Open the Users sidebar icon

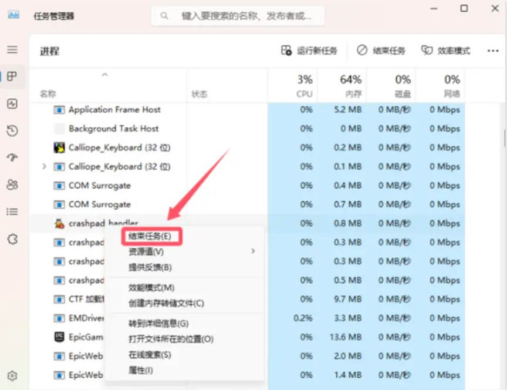pyautogui.click(x=12, y=185)
